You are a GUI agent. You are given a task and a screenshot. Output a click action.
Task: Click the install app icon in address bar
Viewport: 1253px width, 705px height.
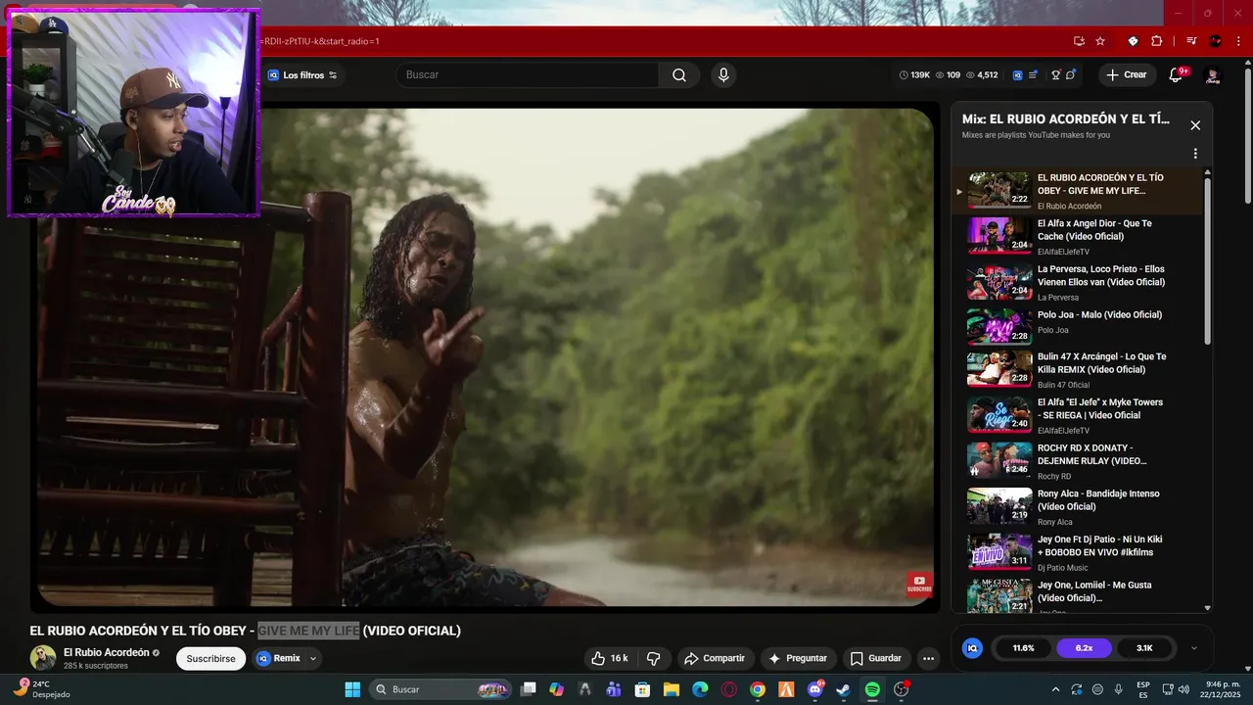coord(1079,41)
